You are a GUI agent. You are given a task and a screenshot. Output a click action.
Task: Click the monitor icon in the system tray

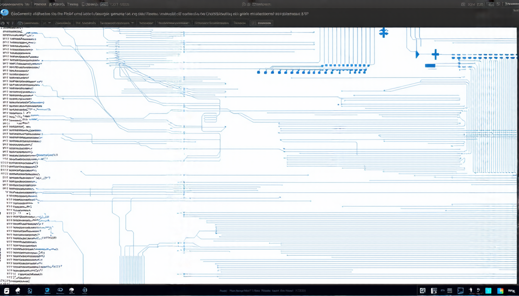tap(460, 291)
